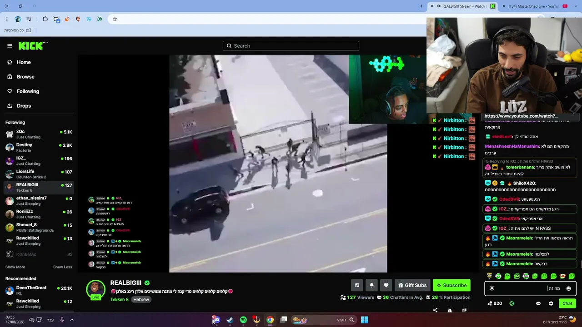
Task: Open Steam from the taskbar
Action: coord(230,320)
